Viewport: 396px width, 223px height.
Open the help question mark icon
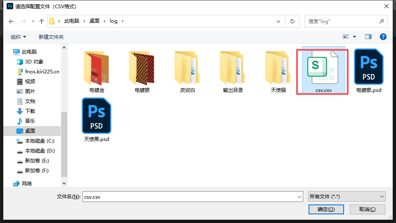click(x=383, y=37)
